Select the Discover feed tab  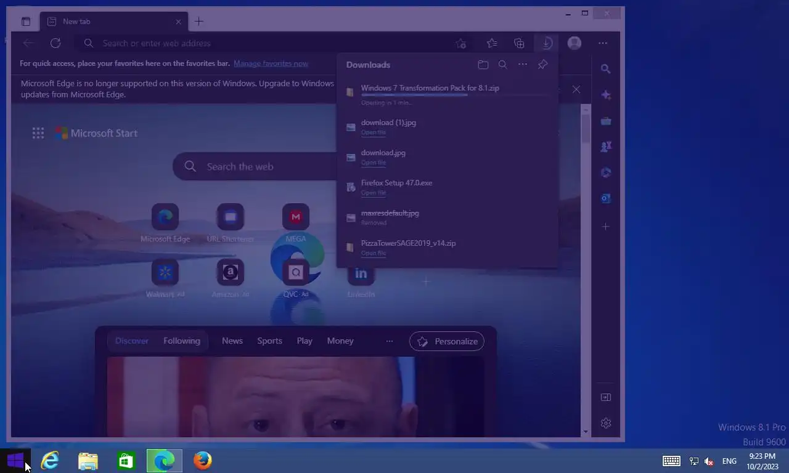point(132,341)
